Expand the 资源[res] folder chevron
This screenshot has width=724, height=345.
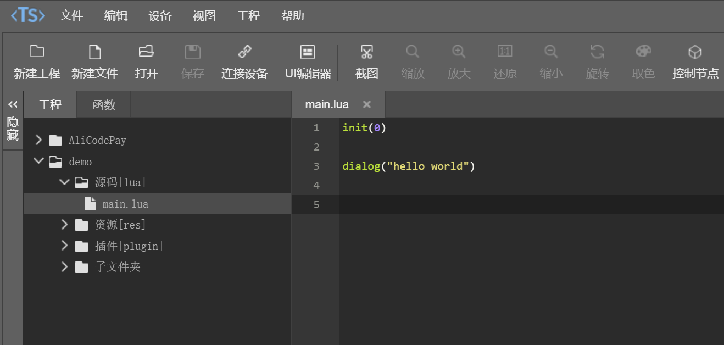click(64, 224)
